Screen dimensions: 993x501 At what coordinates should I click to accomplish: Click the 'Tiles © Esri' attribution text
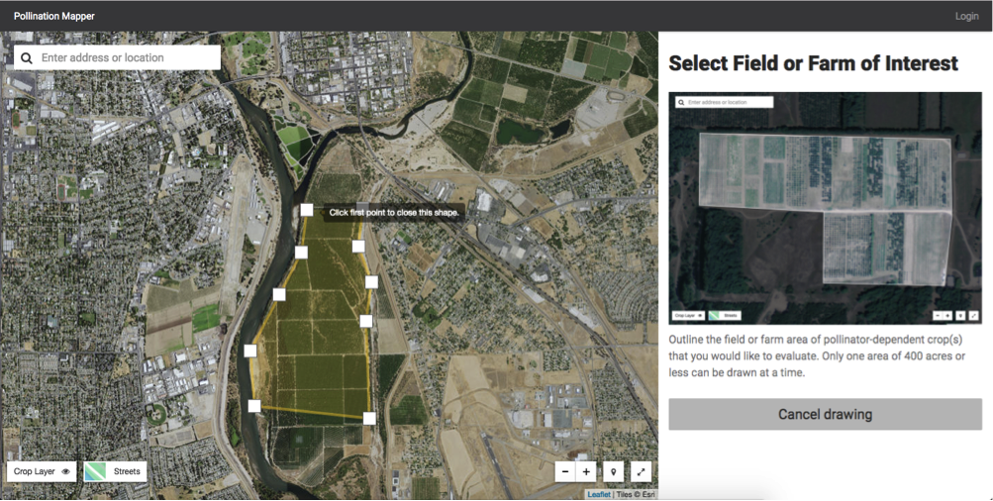pyautogui.click(x=636, y=495)
